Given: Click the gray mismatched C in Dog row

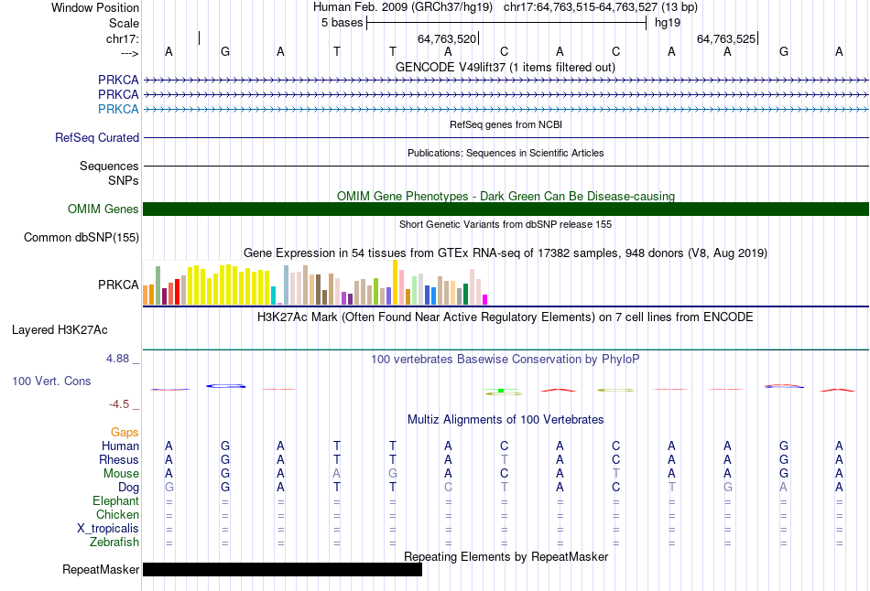Looking at the screenshot, I should (449, 488).
